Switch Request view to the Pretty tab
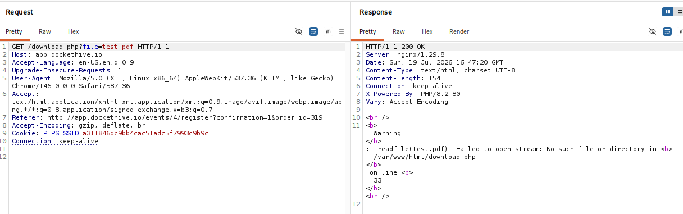Viewport: 683px width, 214px height. click(14, 31)
